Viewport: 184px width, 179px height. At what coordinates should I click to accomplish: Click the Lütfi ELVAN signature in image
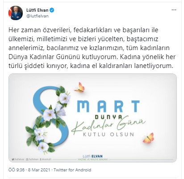point(92,156)
